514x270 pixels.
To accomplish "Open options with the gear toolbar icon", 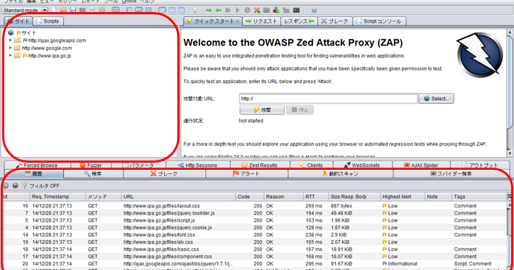I will [x=102, y=10].
